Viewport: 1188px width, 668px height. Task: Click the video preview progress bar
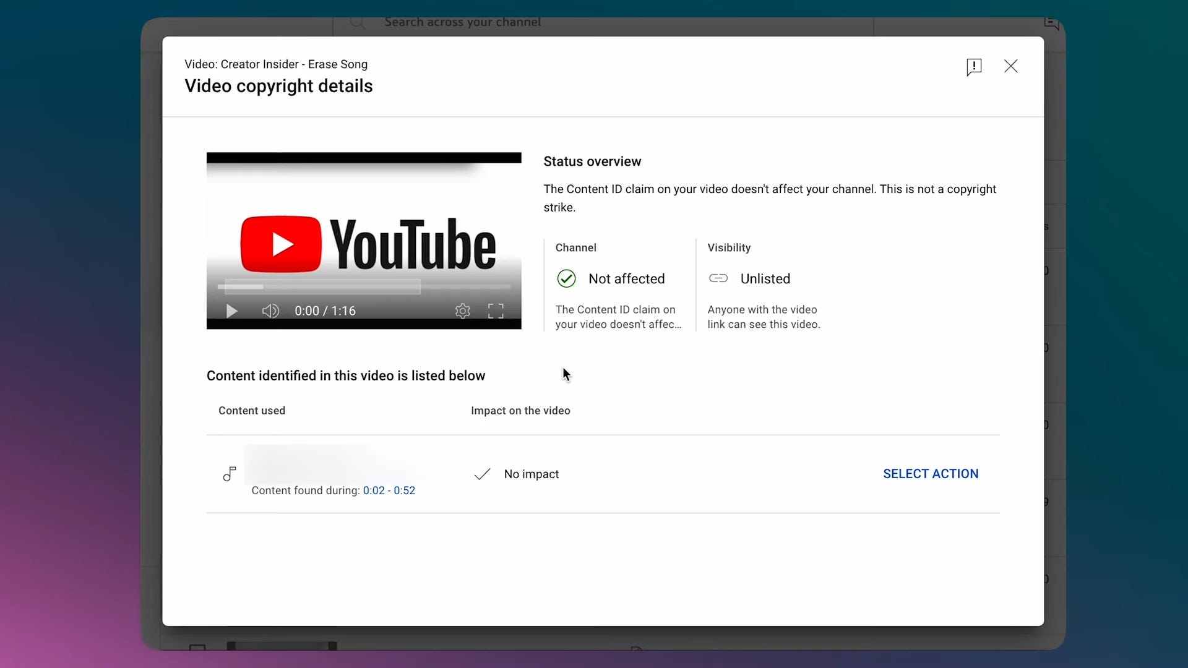click(364, 287)
